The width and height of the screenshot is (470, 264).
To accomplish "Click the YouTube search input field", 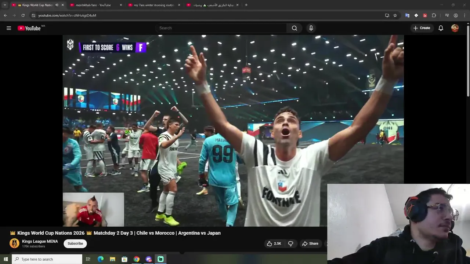I will (x=221, y=28).
